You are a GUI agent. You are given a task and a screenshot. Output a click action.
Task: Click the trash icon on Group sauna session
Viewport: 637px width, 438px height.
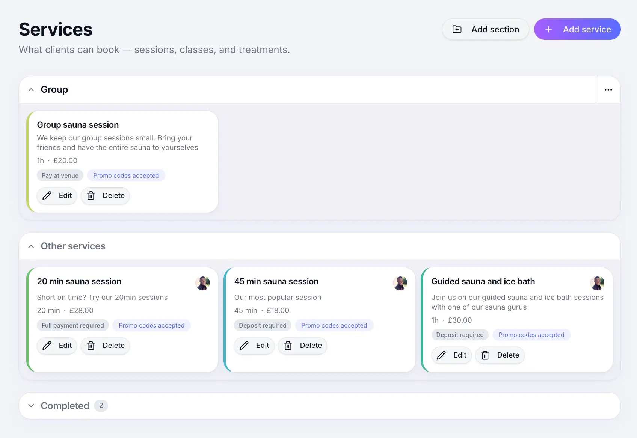coord(91,196)
